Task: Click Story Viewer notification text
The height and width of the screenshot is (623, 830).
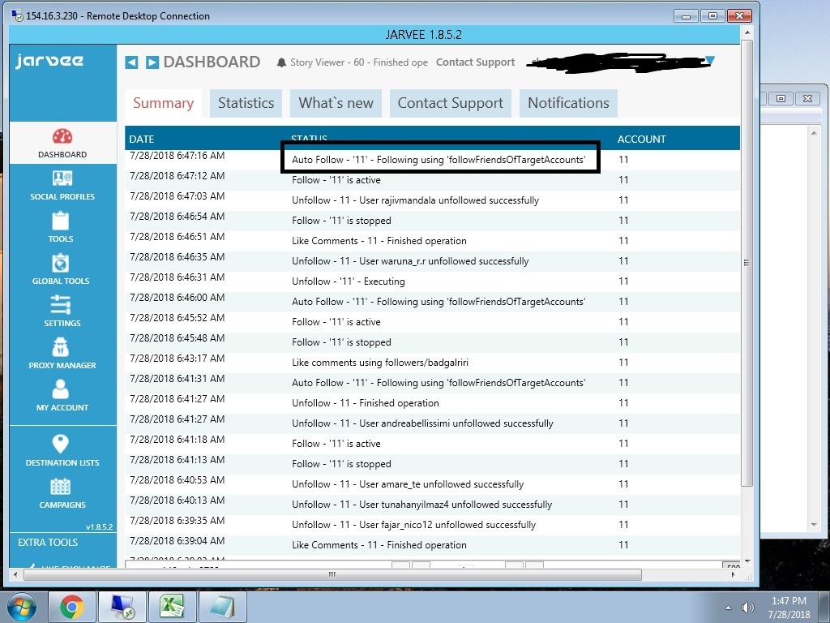Action: pyautogui.click(x=359, y=62)
